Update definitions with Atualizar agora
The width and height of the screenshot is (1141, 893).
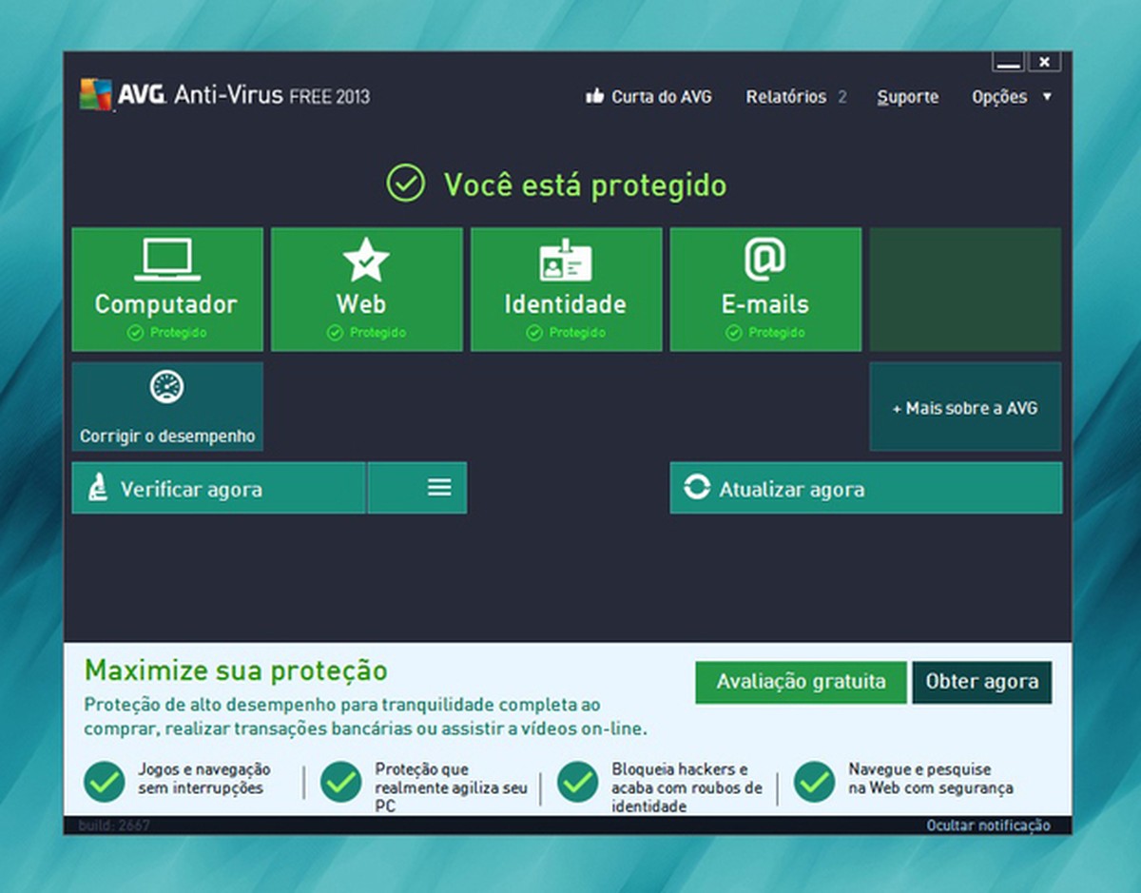pyautogui.click(x=866, y=488)
